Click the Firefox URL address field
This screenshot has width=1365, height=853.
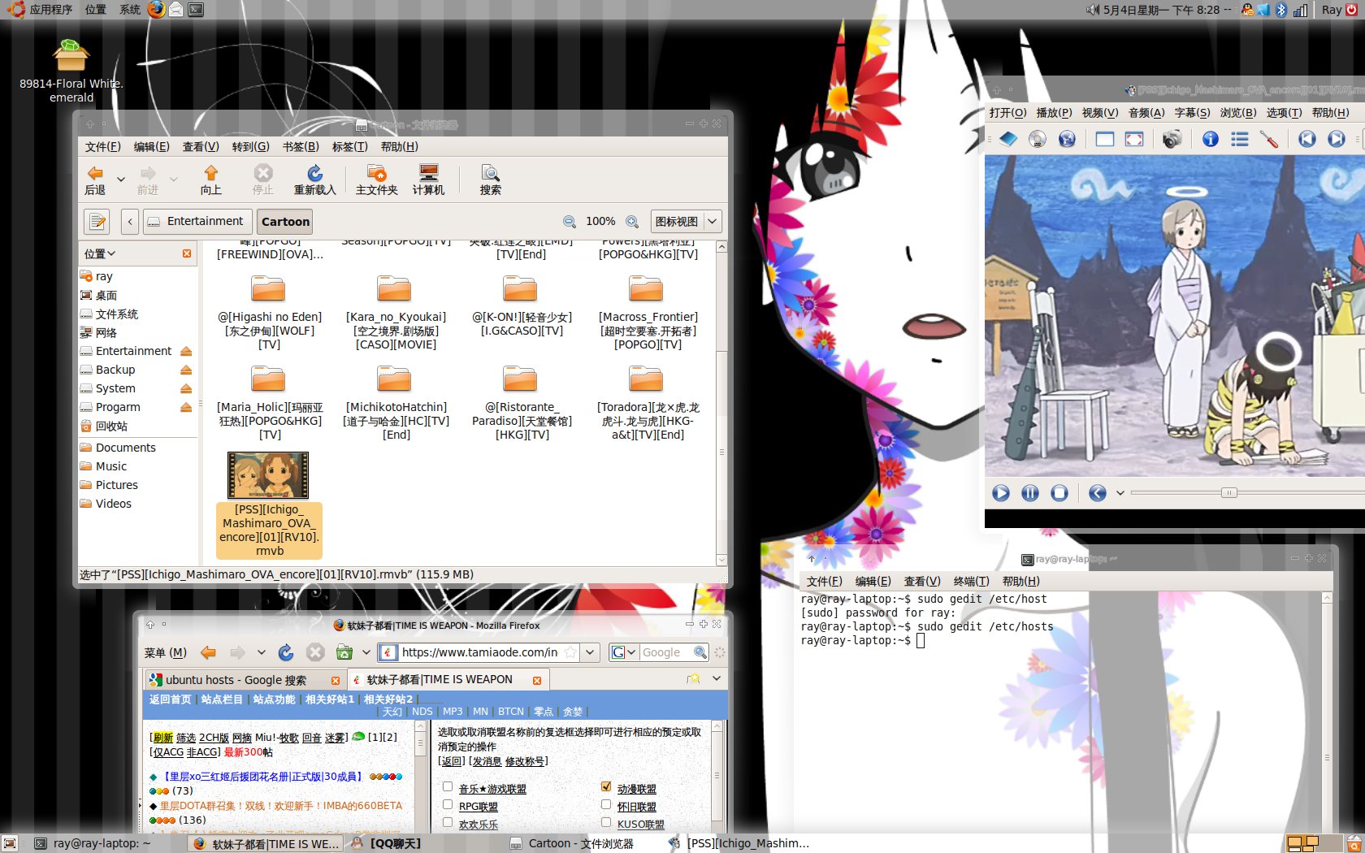pyautogui.click(x=480, y=652)
